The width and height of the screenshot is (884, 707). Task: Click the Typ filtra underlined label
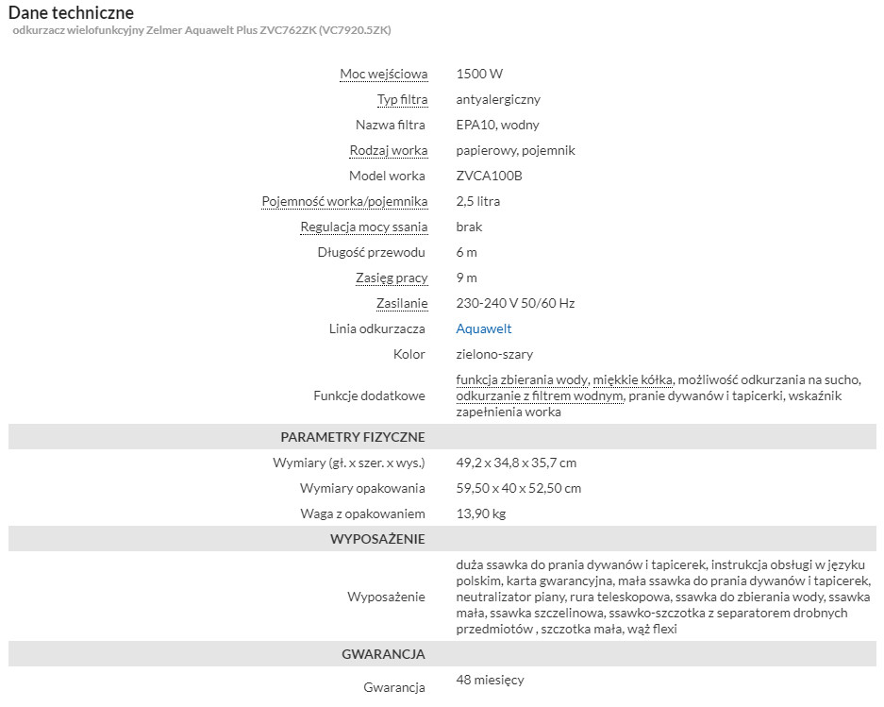point(402,99)
